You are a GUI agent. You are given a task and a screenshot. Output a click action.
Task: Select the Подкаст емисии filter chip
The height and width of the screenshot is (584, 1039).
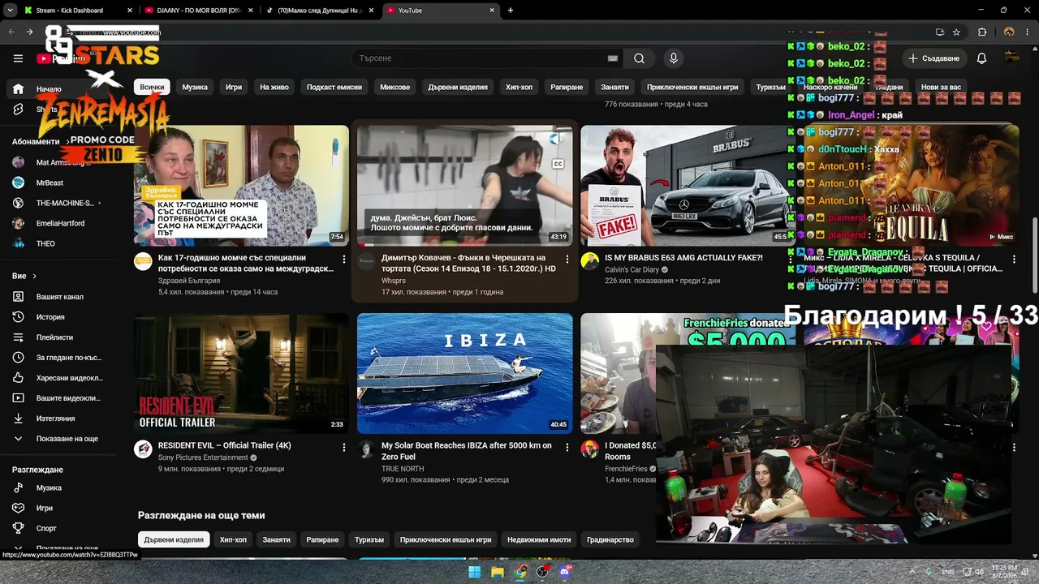click(334, 87)
